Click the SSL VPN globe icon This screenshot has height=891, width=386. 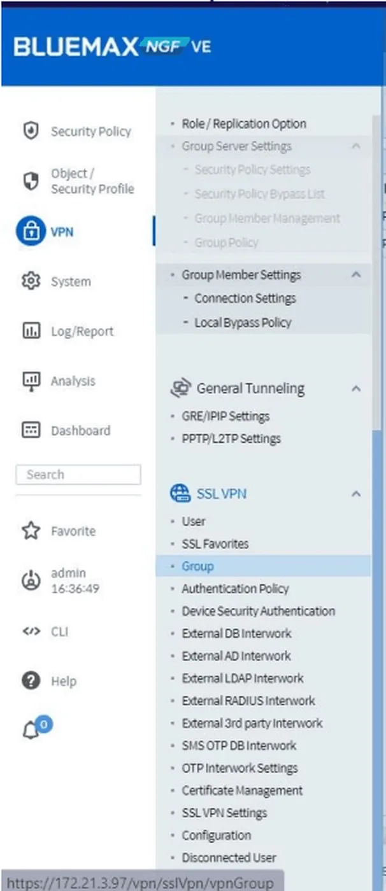click(180, 493)
